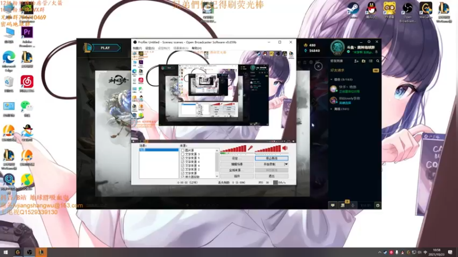The height and width of the screenshot is (257, 458).
Task: Click the 退出 button in OBS
Action: point(271,176)
